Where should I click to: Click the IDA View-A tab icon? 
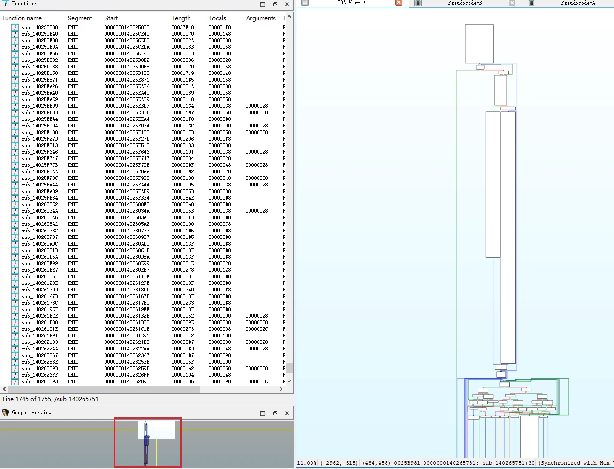coord(305,3)
